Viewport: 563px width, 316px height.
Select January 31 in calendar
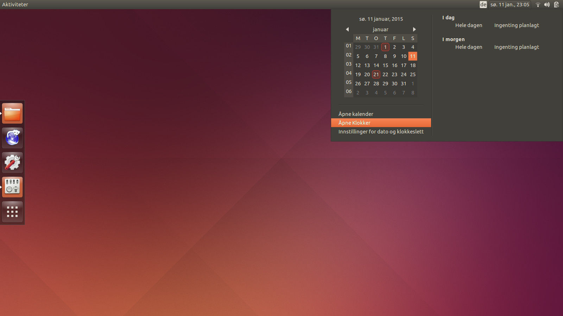(404, 84)
